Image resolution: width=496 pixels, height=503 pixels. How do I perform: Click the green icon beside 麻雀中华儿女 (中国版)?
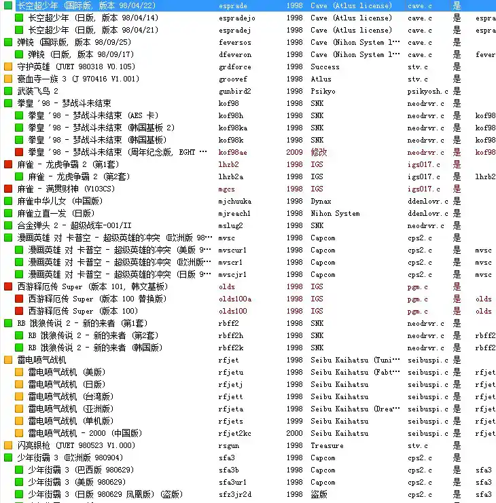pos(8,202)
